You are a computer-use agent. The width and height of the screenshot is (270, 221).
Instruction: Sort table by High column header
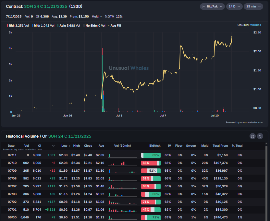point(77,146)
